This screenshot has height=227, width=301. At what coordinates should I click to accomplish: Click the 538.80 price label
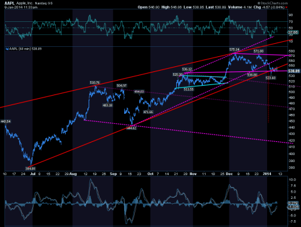252,74
